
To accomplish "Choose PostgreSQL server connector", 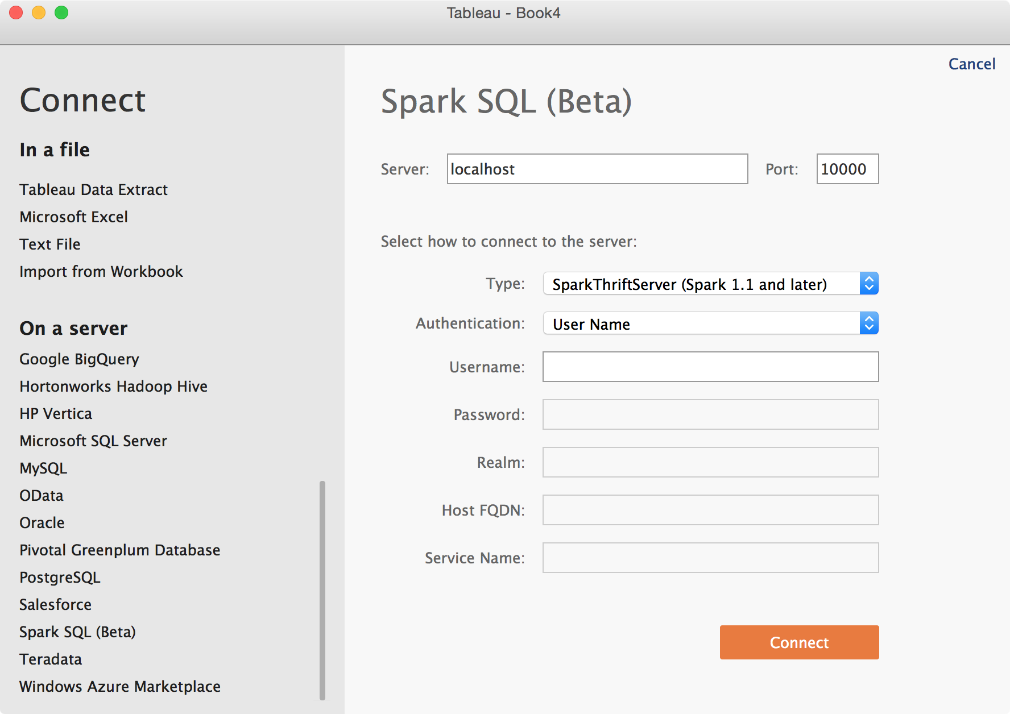I will tap(60, 577).
